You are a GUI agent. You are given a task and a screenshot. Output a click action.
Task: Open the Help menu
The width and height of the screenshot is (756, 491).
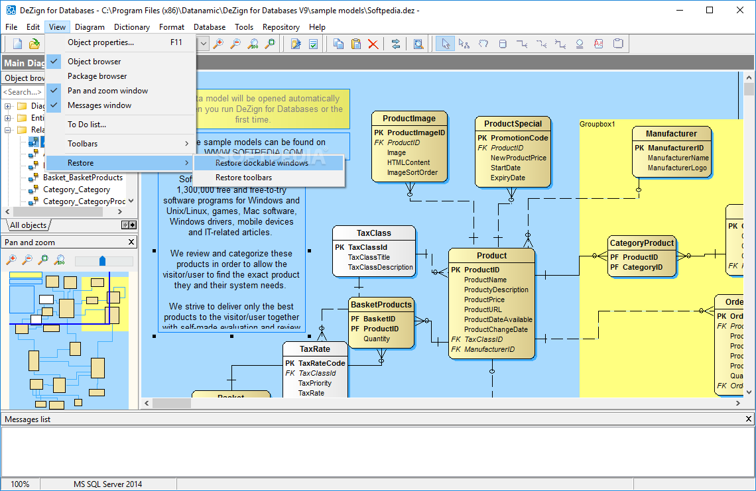coord(317,27)
